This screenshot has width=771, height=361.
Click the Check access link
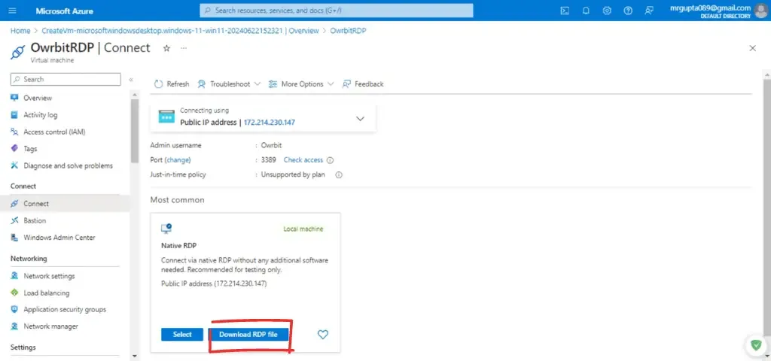pos(303,160)
